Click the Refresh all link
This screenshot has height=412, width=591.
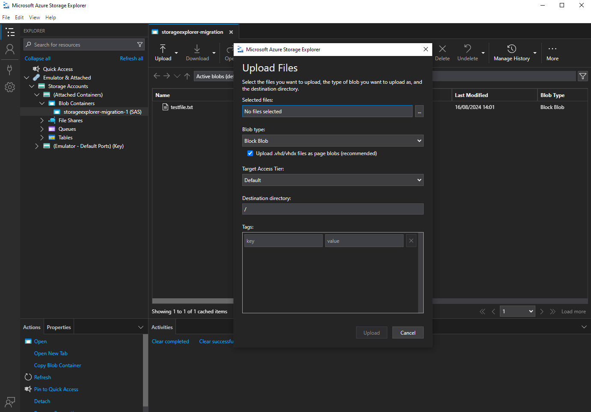coord(131,59)
